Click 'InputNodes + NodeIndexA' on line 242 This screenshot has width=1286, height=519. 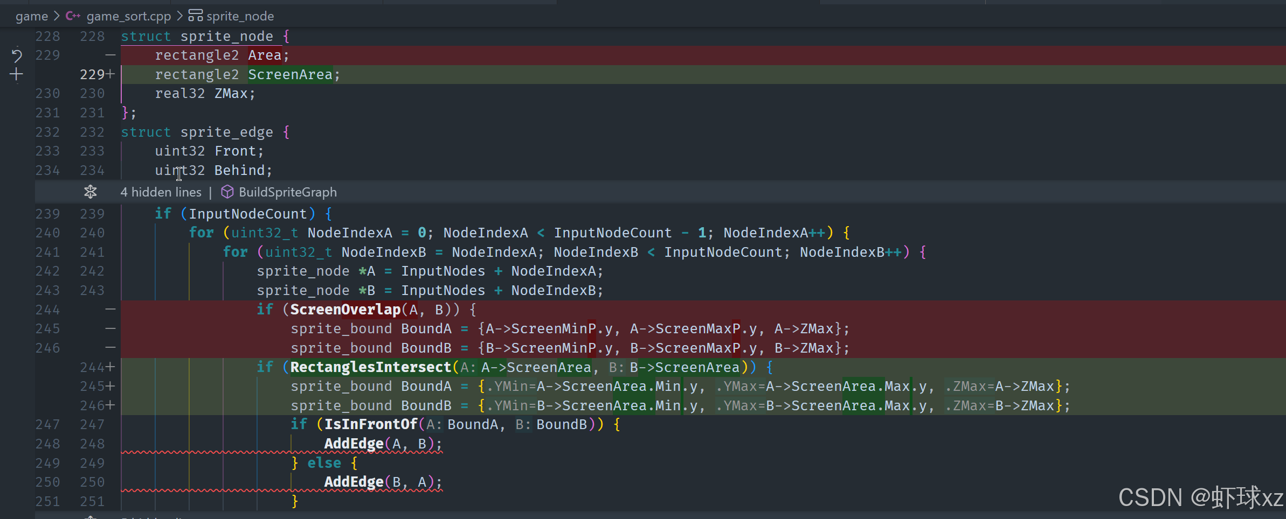499,271
